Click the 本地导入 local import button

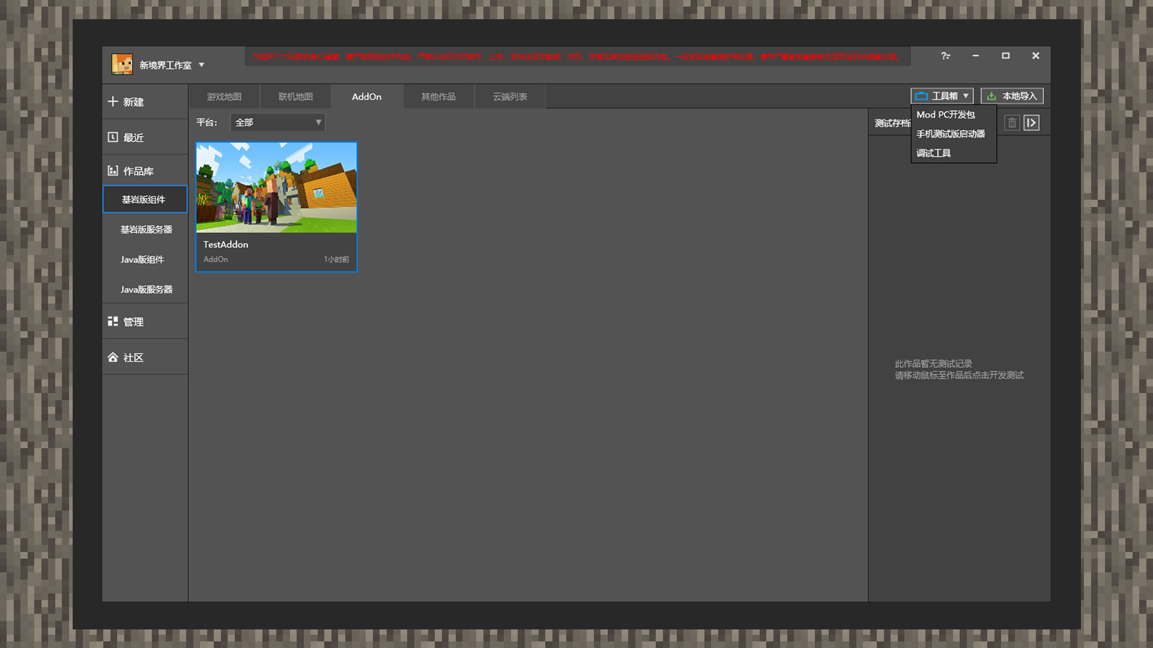pos(1012,96)
